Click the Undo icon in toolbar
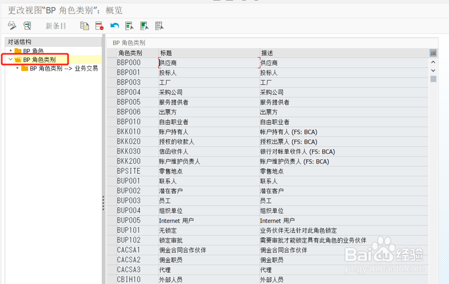This screenshot has width=449, height=284. point(114,26)
